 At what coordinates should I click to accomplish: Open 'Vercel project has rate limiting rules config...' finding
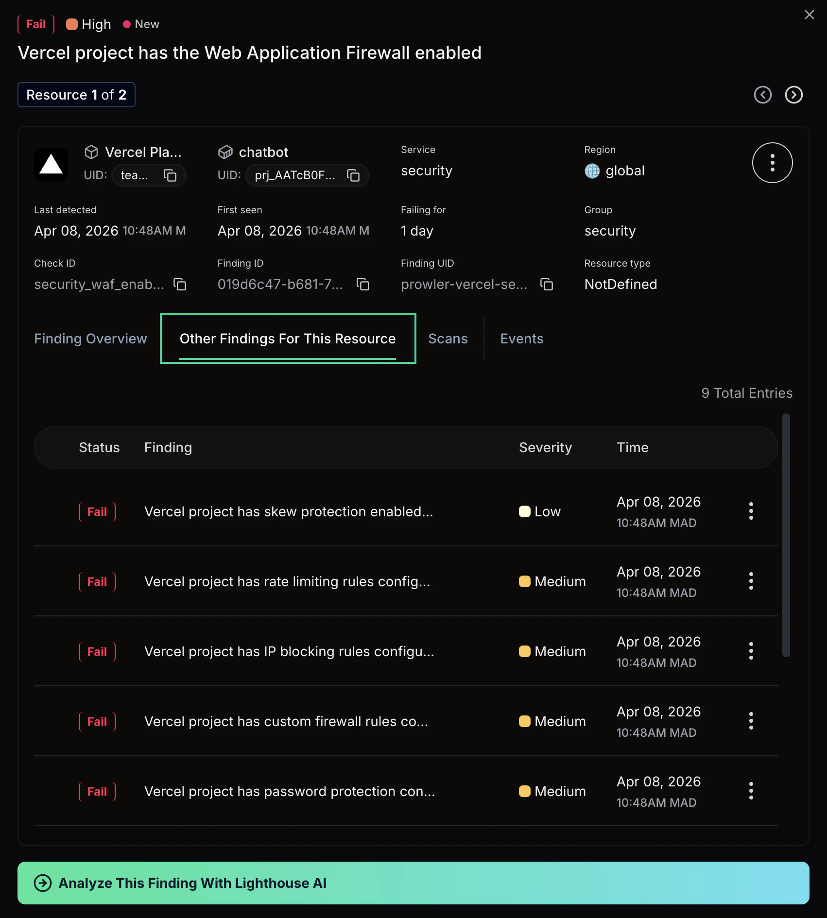(x=287, y=581)
